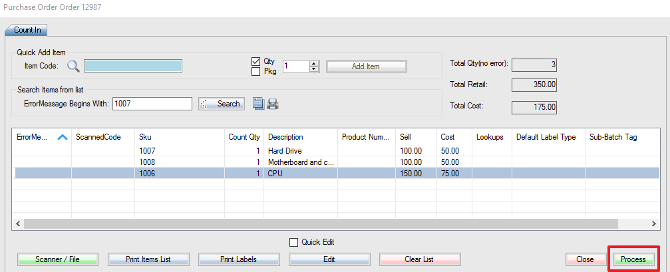Click Total Cost value 175.00
Screen dimensions: 670x272
pyautogui.click(x=534, y=107)
